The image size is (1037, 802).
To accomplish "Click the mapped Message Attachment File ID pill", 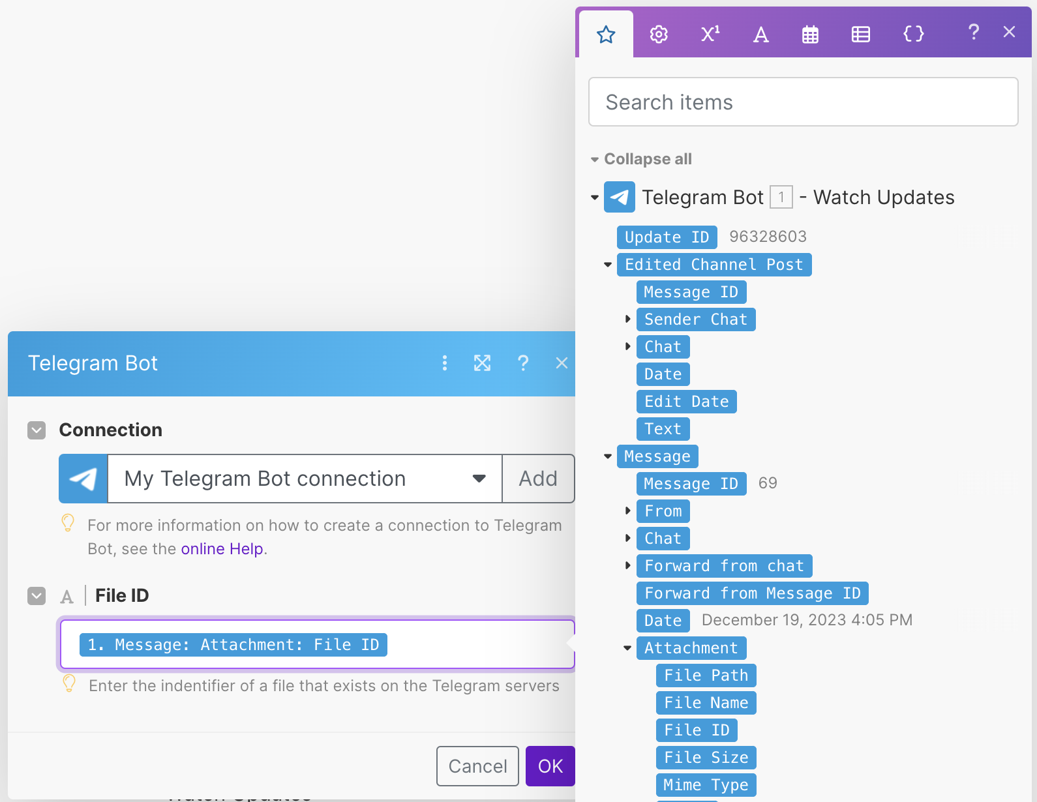I will 233,645.
